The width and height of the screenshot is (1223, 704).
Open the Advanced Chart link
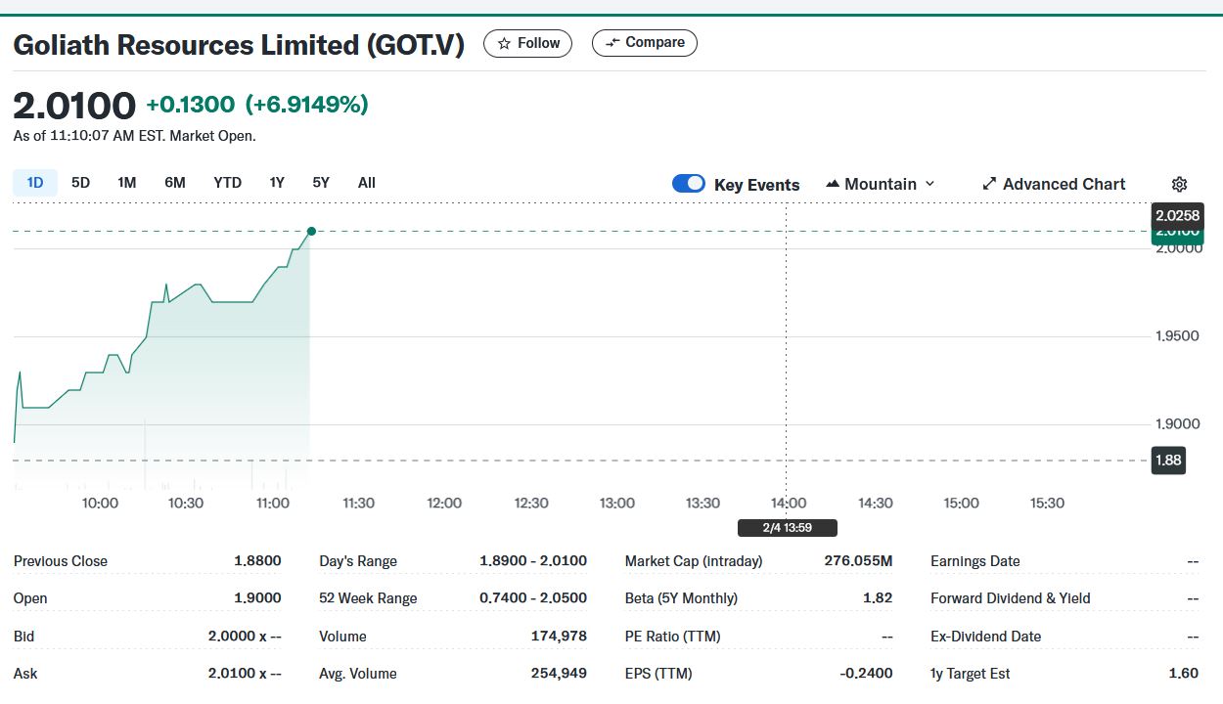coord(1064,184)
